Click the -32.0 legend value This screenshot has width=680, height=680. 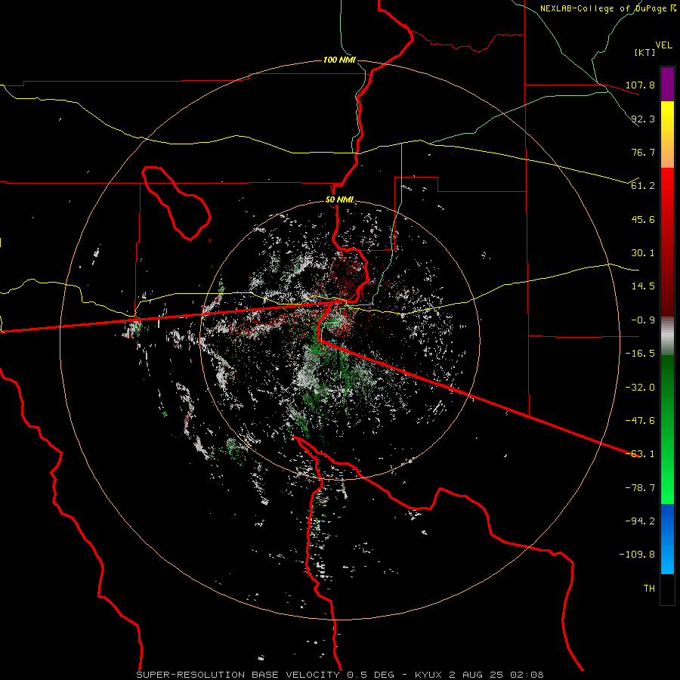point(640,388)
